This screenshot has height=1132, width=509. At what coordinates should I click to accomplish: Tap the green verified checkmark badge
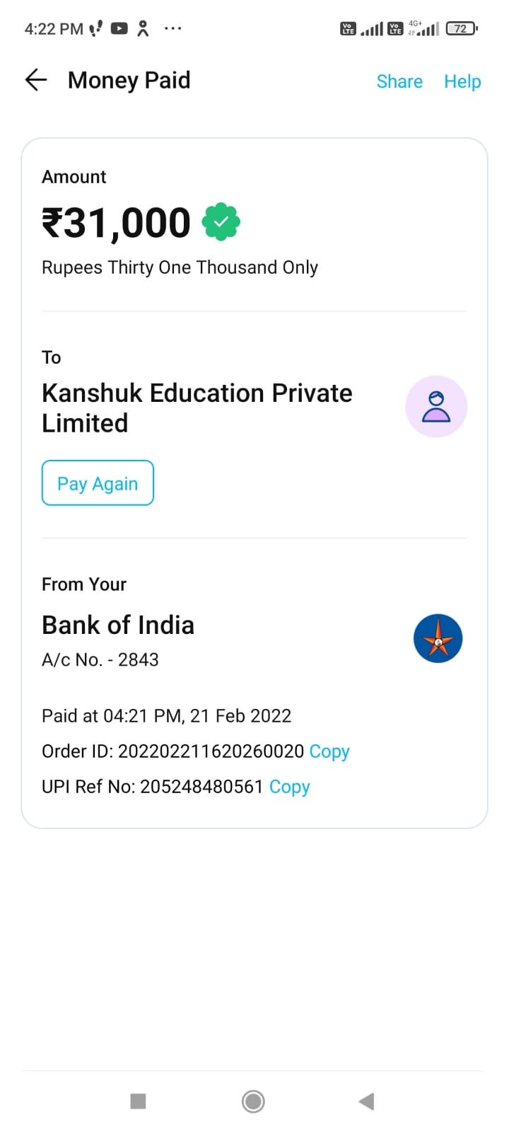pyautogui.click(x=221, y=222)
